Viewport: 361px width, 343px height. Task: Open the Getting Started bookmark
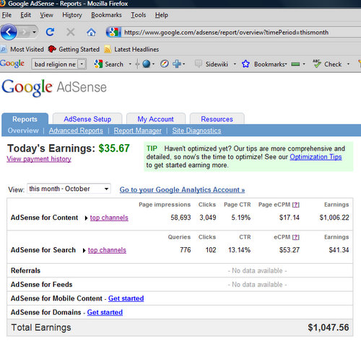[x=74, y=50]
